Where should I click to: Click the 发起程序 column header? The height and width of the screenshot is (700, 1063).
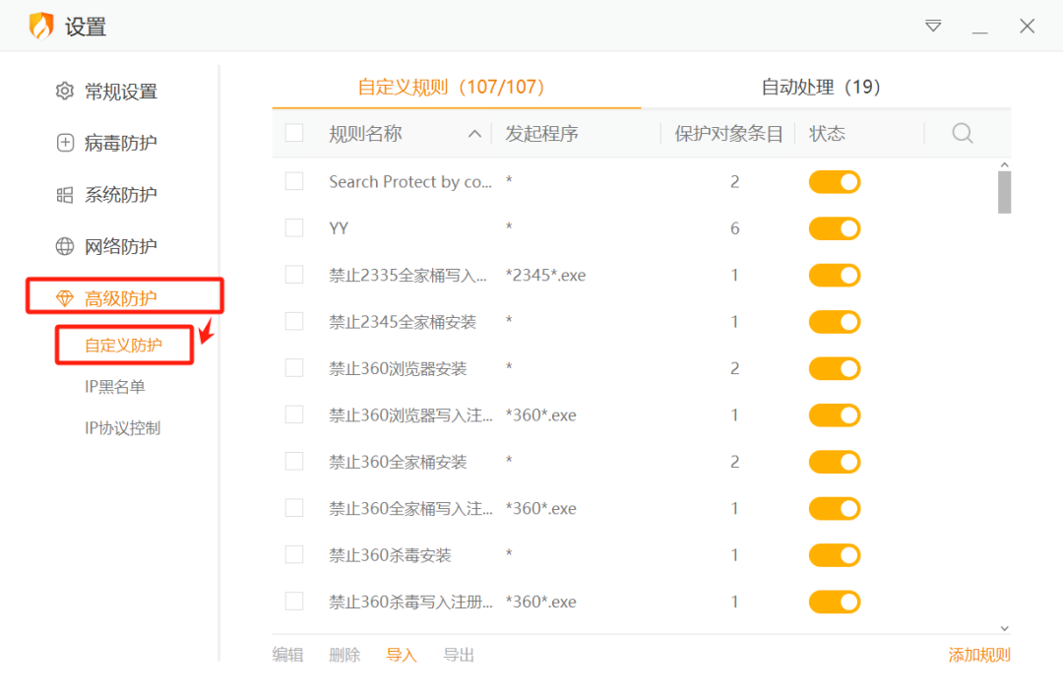point(541,134)
